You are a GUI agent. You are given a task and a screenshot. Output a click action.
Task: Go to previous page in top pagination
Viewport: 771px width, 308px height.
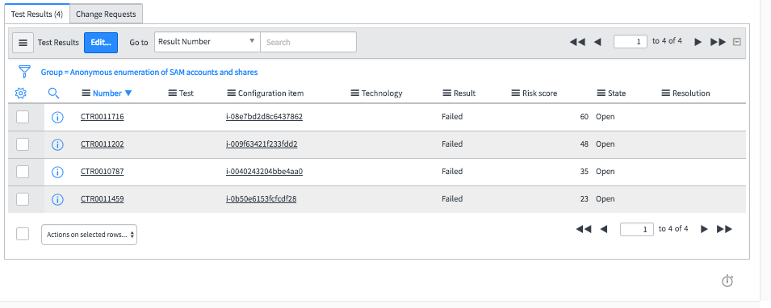coord(597,42)
